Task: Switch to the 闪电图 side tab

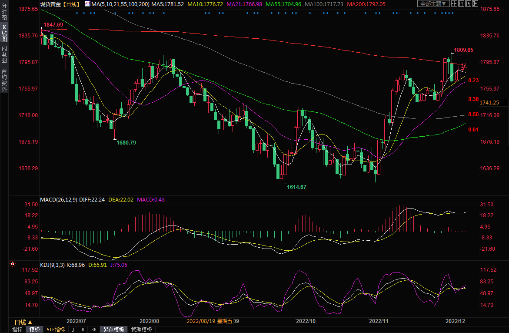Action: 4,54
